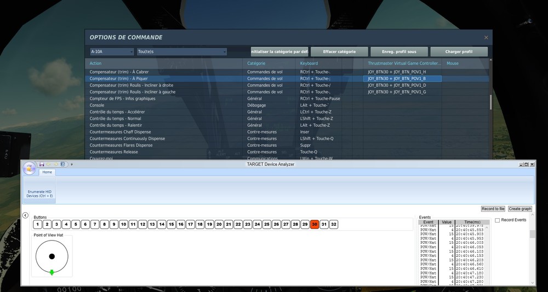Screen dimensions: 548x292
Task: Click the Value column header in Events
Action: tap(447, 222)
